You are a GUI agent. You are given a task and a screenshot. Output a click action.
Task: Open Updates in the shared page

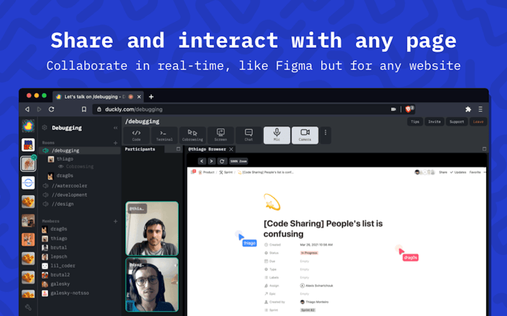tap(458, 172)
